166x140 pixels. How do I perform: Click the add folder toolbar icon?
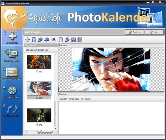coord(40,40)
